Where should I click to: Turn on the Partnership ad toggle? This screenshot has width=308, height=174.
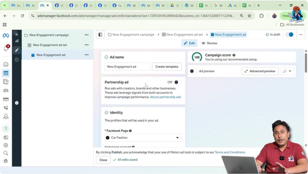coord(177,82)
